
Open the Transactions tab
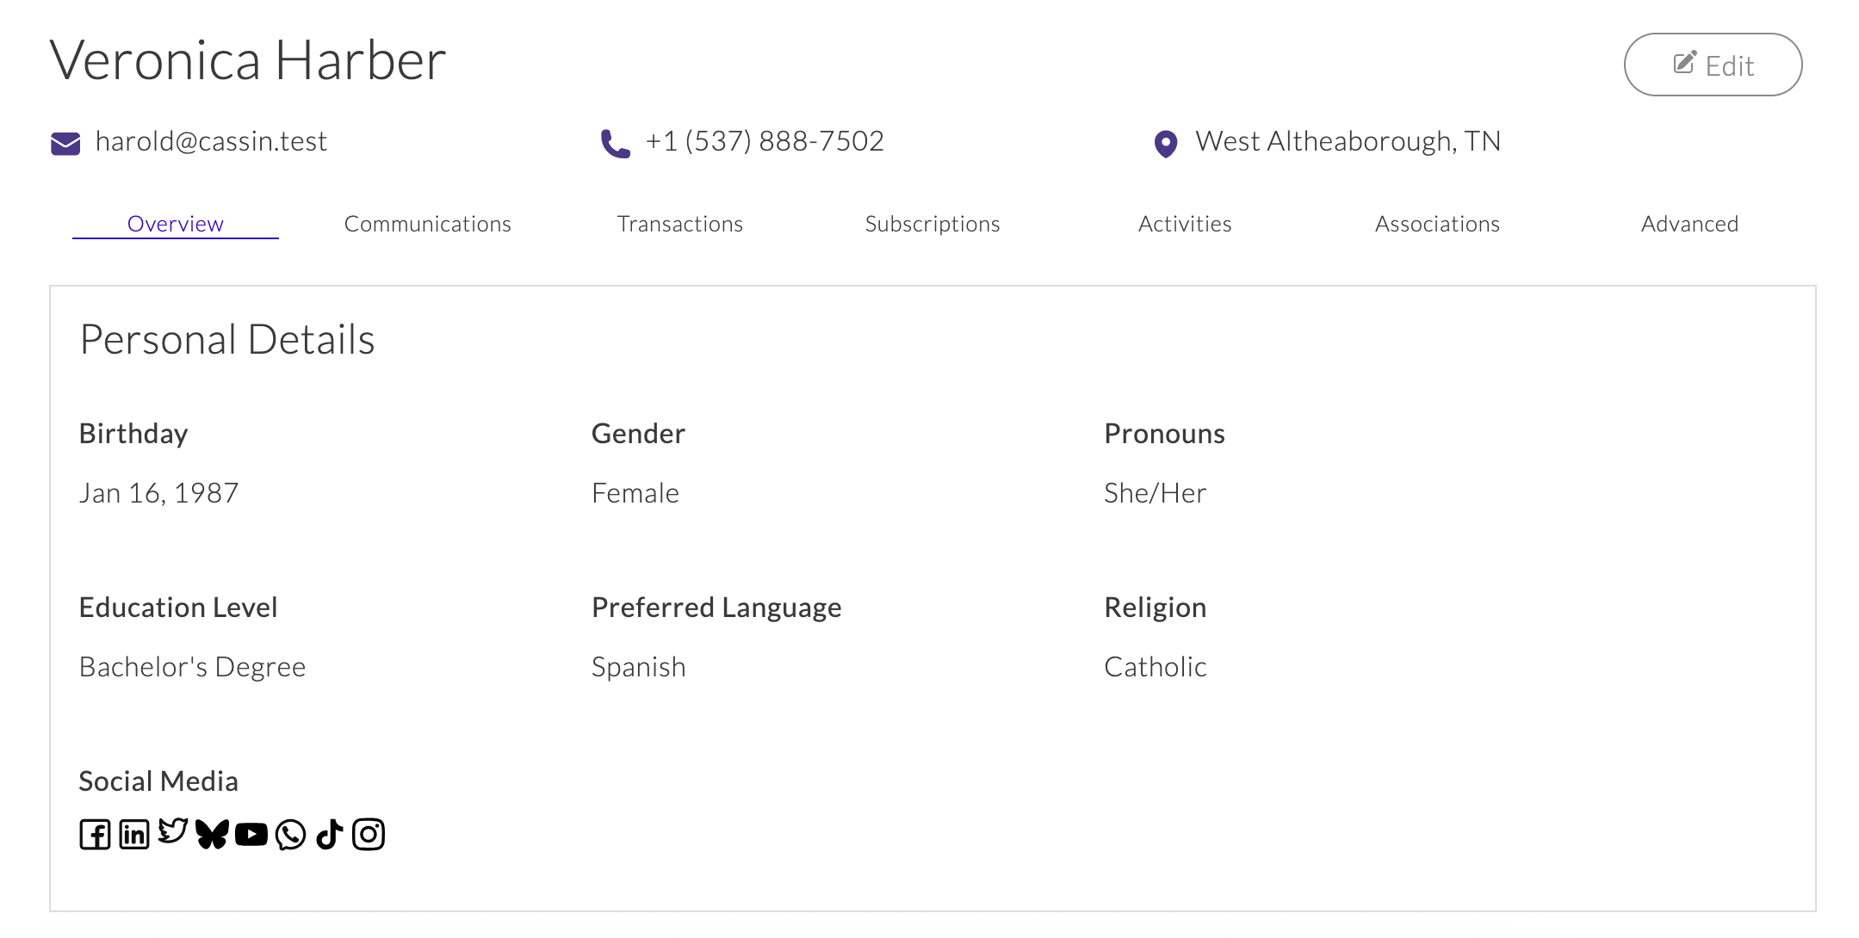coord(679,224)
